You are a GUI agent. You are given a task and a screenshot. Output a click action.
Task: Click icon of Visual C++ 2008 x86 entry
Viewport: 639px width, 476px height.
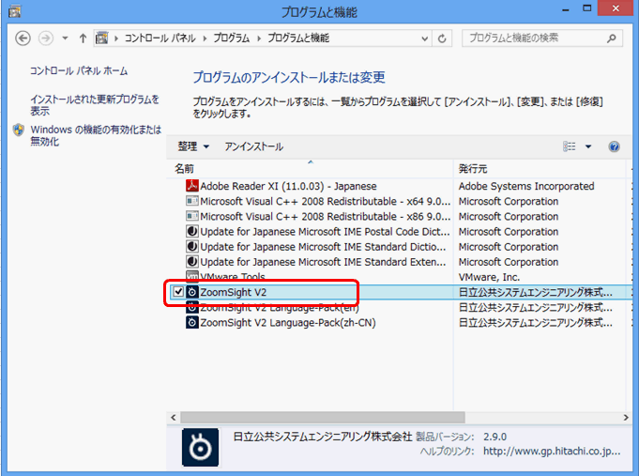192,216
